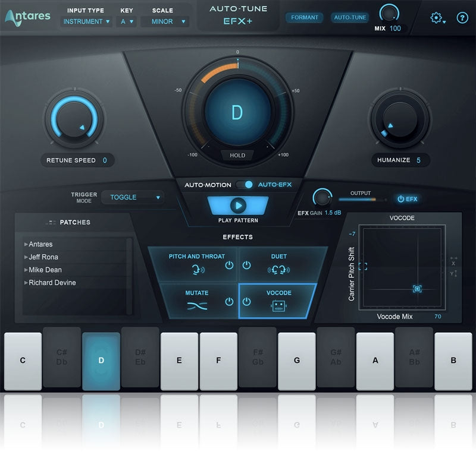This screenshot has height=452, width=476.
Task: Toggle Pitch and Throat power button
Action: coord(229,265)
